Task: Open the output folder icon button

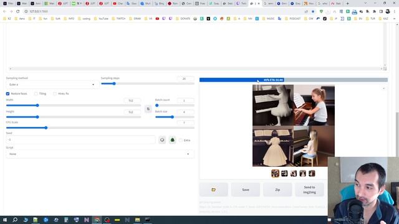Action: [x=213, y=190]
